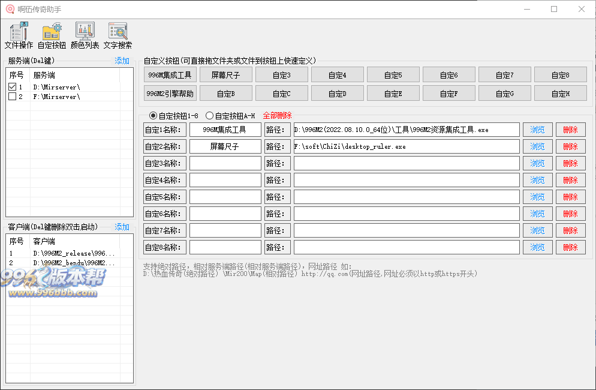Open the 996M2引擎帮助 button
Image resolution: width=596 pixels, height=390 pixels.
tap(170, 94)
